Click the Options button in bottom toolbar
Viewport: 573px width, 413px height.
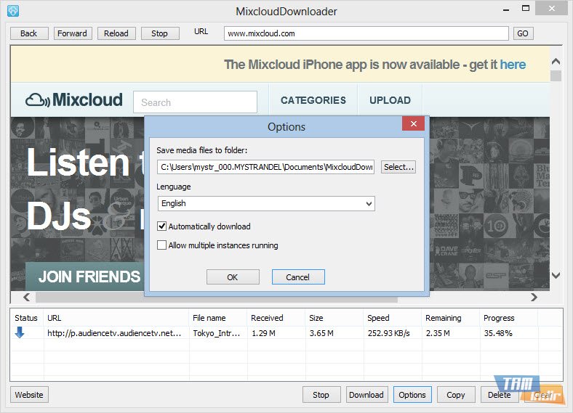tap(412, 395)
